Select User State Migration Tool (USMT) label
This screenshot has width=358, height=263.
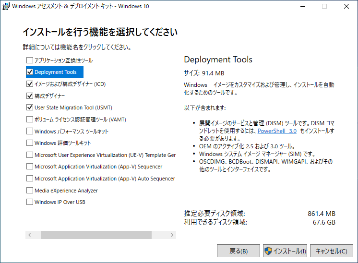coord(73,108)
